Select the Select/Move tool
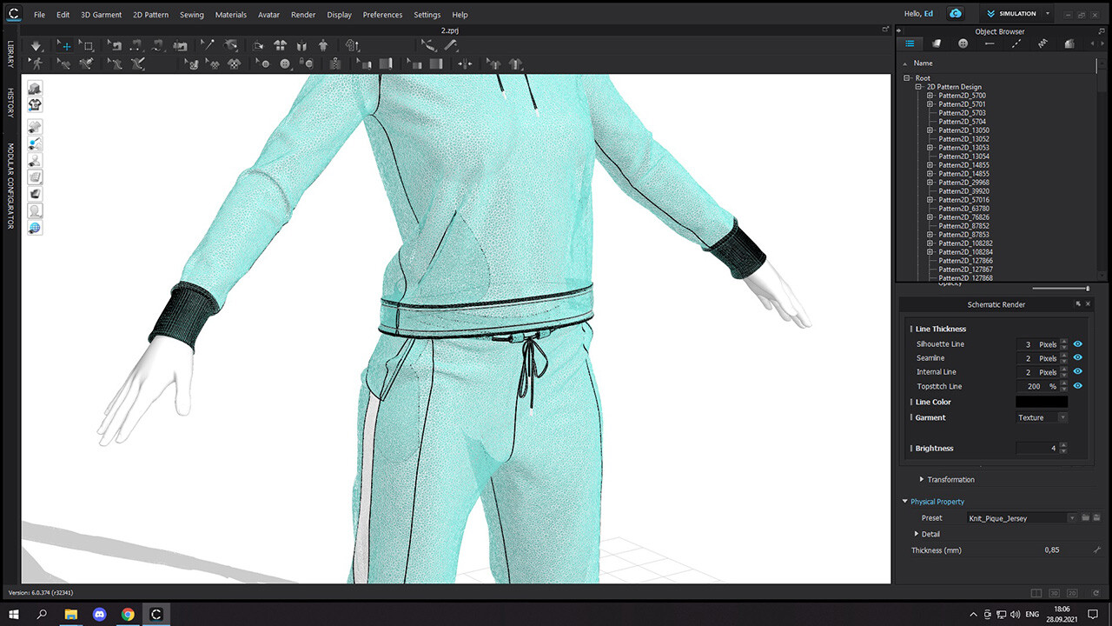Viewport: 1112px width, 626px height. tap(64, 45)
